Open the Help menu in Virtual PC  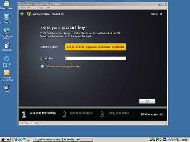click(48, 8)
